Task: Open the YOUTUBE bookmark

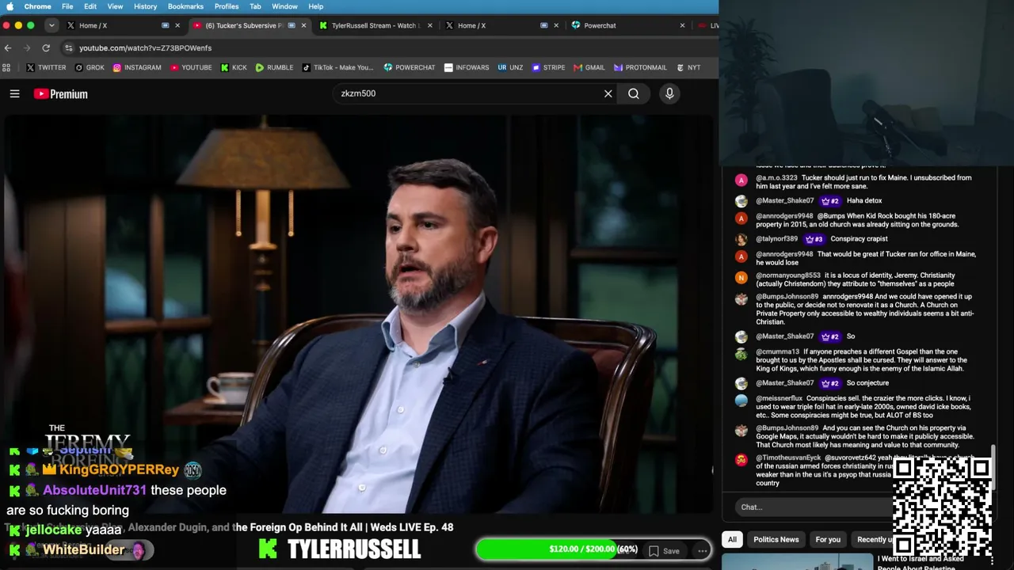Action: coord(191,68)
